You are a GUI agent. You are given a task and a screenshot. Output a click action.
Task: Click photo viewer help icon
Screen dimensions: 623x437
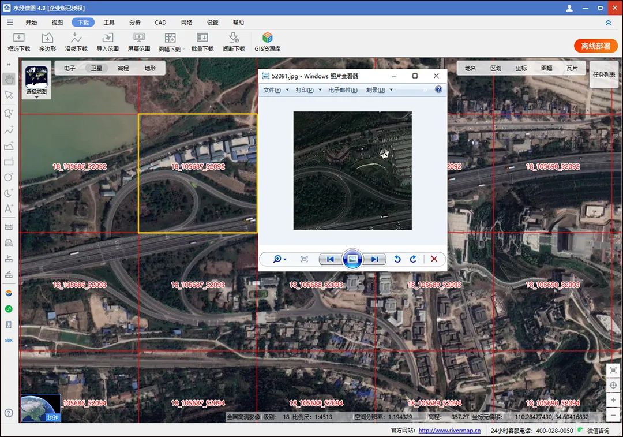tap(438, 89)
